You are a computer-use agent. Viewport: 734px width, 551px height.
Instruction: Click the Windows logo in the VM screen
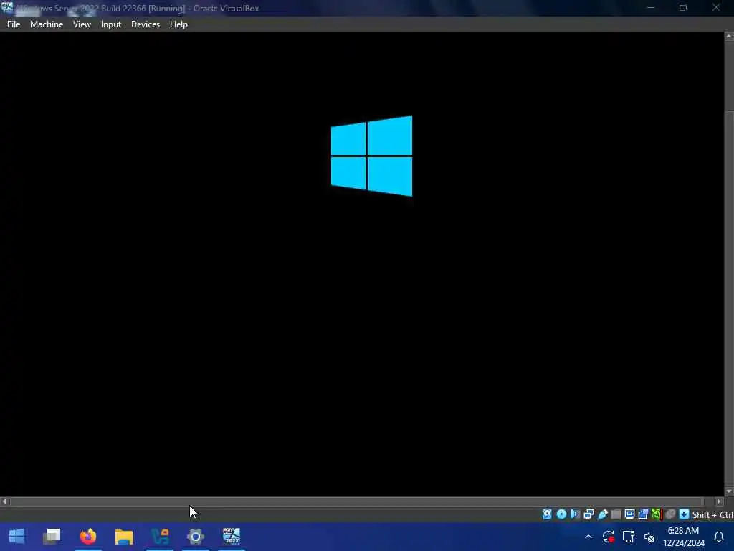372,156
